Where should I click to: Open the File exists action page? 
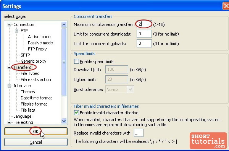(x=36, y=80)
